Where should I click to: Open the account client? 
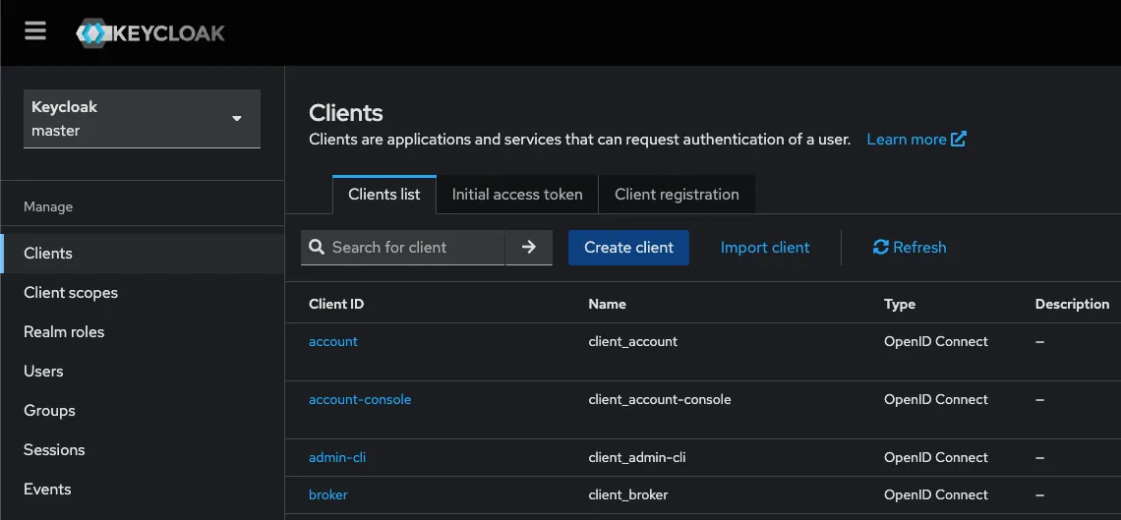[333, 341]
